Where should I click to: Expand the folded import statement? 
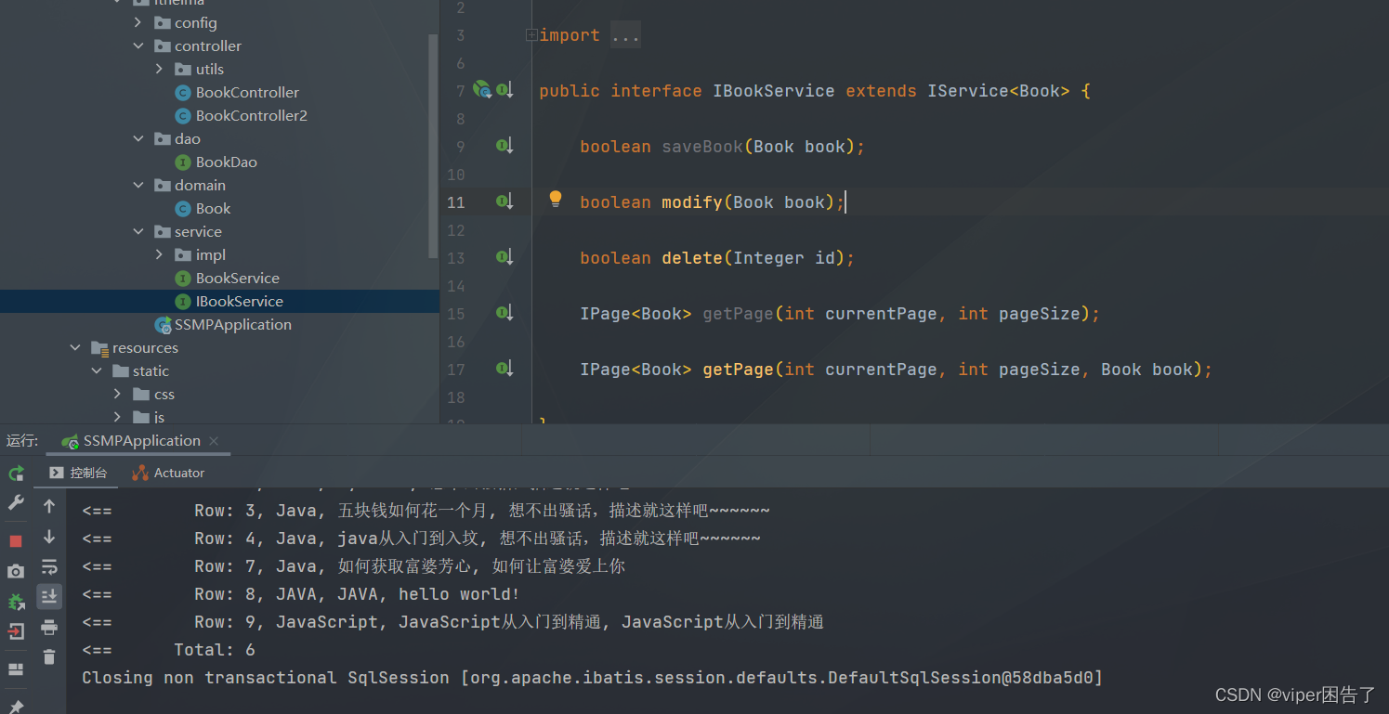(x=531, y=35)
